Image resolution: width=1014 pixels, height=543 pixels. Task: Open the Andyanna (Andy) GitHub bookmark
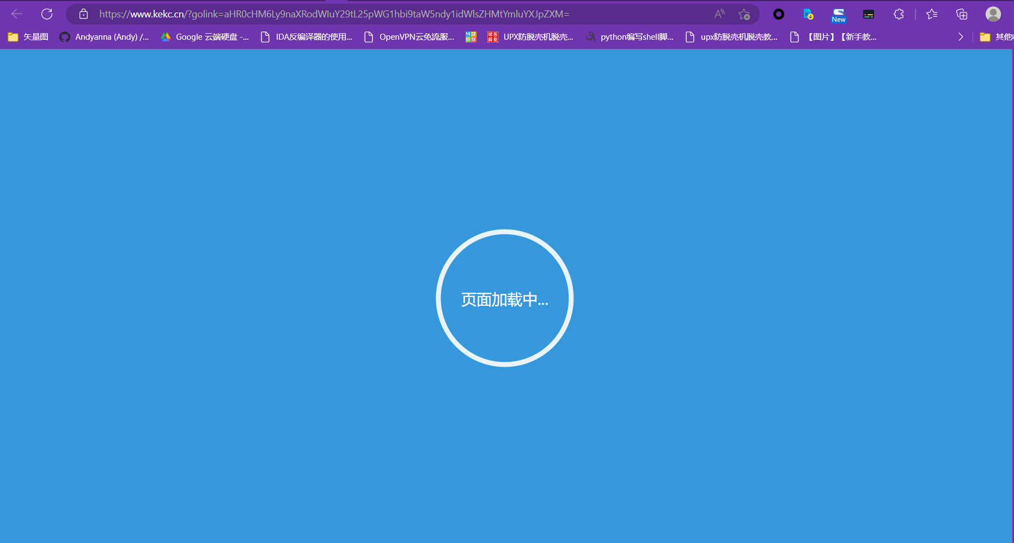(x=104, y=37)
